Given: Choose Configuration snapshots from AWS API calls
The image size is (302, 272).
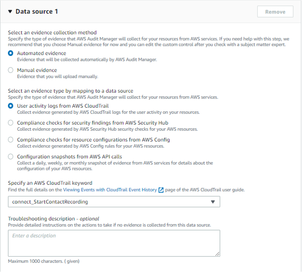Looking at the screenshot, I should click(x=10, y=157).
